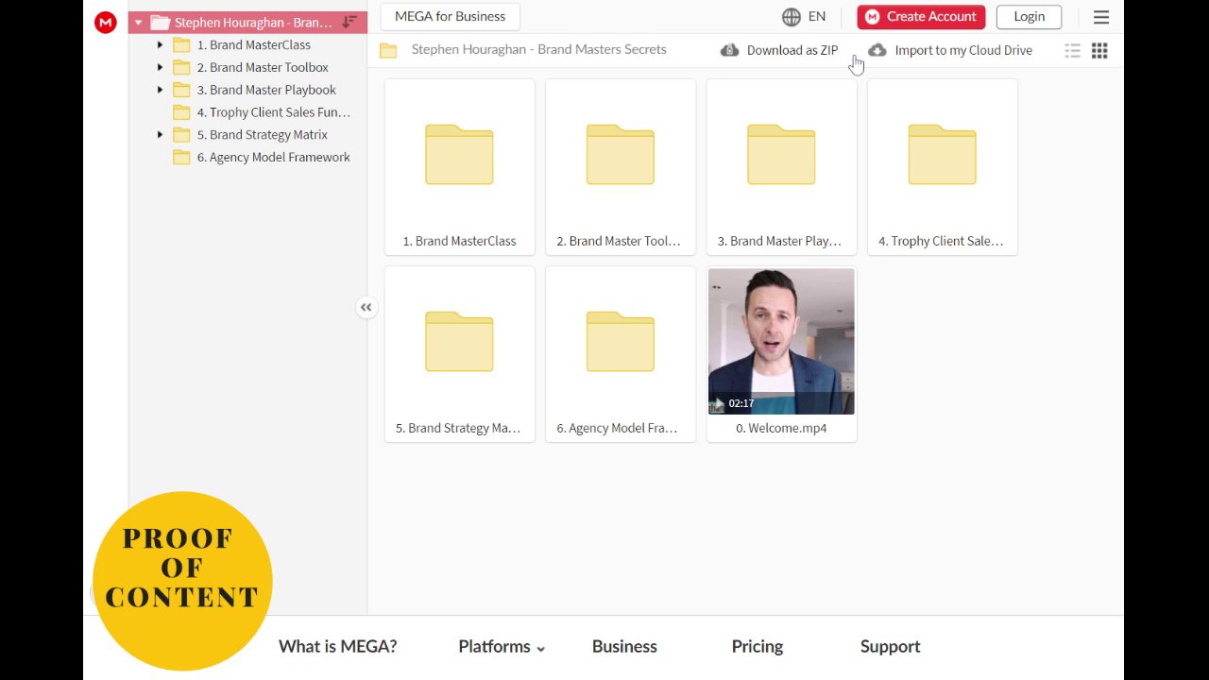Click the MEGA for Business tab
This screenshot has height=680, width=1209.
pyautogui.click(x=450, y=16)
